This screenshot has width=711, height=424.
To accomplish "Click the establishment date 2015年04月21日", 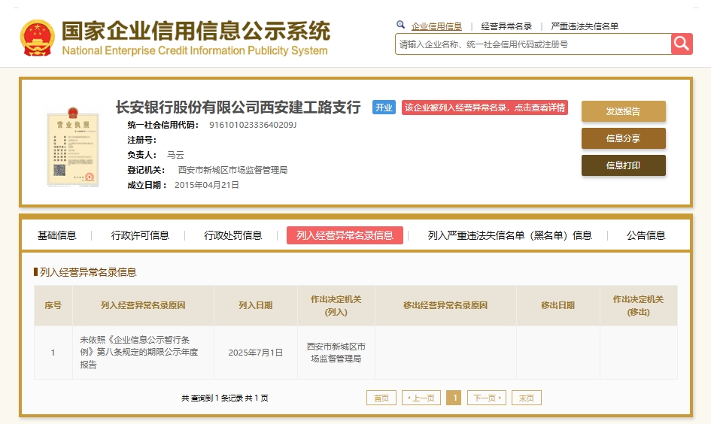I will (x=207, y=185).
